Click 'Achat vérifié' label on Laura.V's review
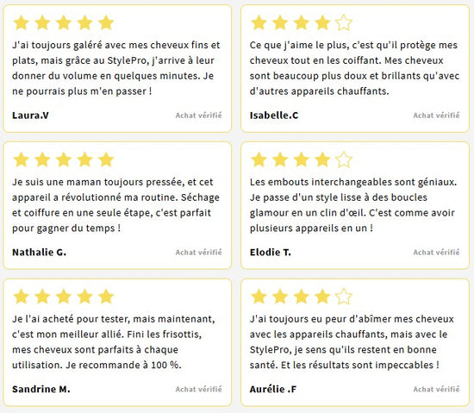This screenshot has height=413, width=474. pos(198,116)
